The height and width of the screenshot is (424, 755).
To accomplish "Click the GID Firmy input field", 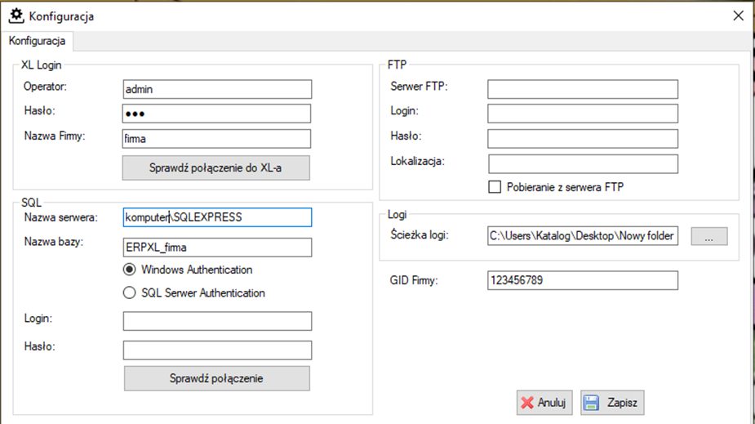I will coord(583,280).
